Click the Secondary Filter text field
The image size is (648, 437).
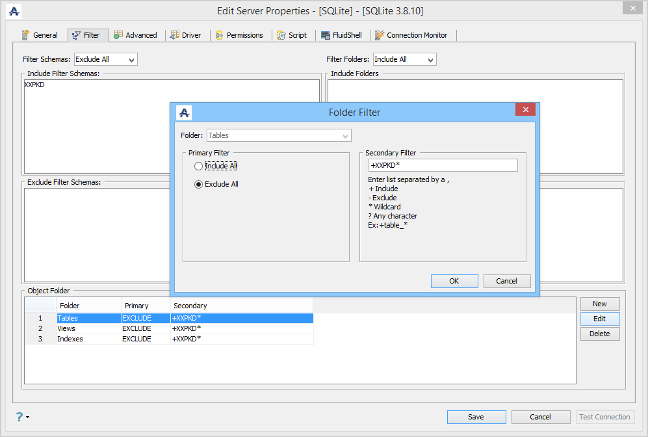point(443,165)
